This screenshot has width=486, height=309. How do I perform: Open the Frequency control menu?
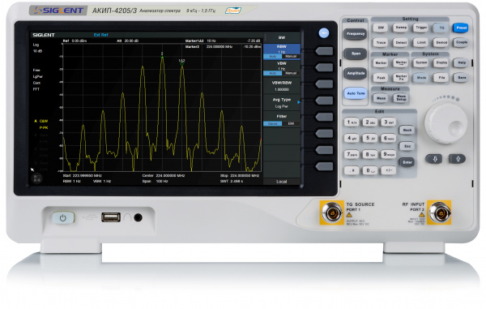coord(356,34)
